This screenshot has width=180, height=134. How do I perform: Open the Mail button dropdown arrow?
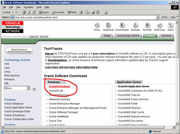pyautogui.click(x=89, y=12)
